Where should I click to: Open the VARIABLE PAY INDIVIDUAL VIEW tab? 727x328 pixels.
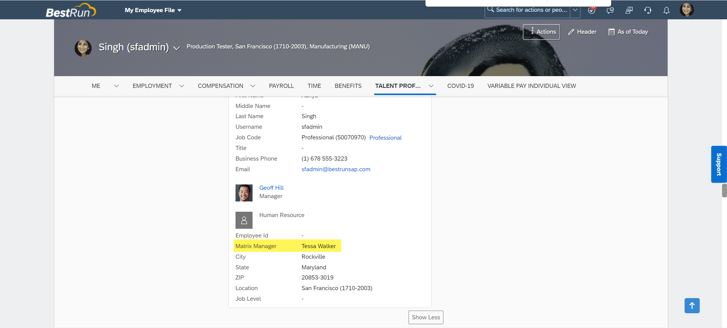coord(532,86)
